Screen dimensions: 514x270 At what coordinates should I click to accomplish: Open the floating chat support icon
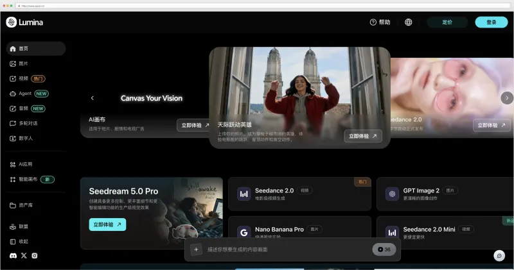tap(499, 256)
